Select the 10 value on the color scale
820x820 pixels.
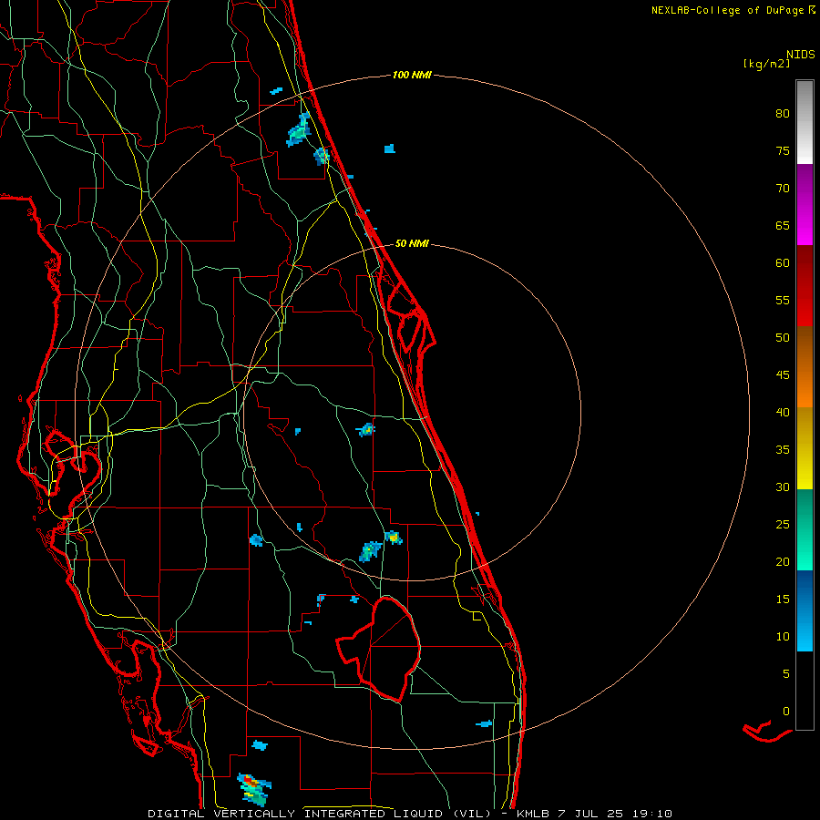(783, 637)
